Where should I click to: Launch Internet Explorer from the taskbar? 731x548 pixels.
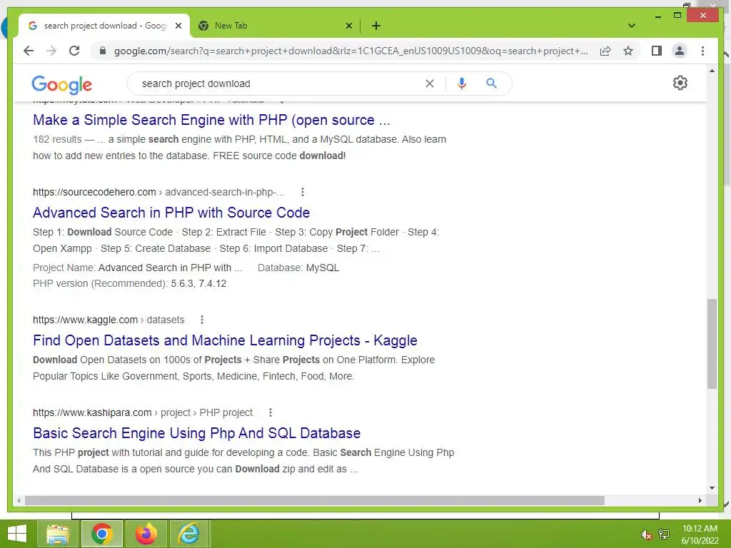[x=188, y=534]
